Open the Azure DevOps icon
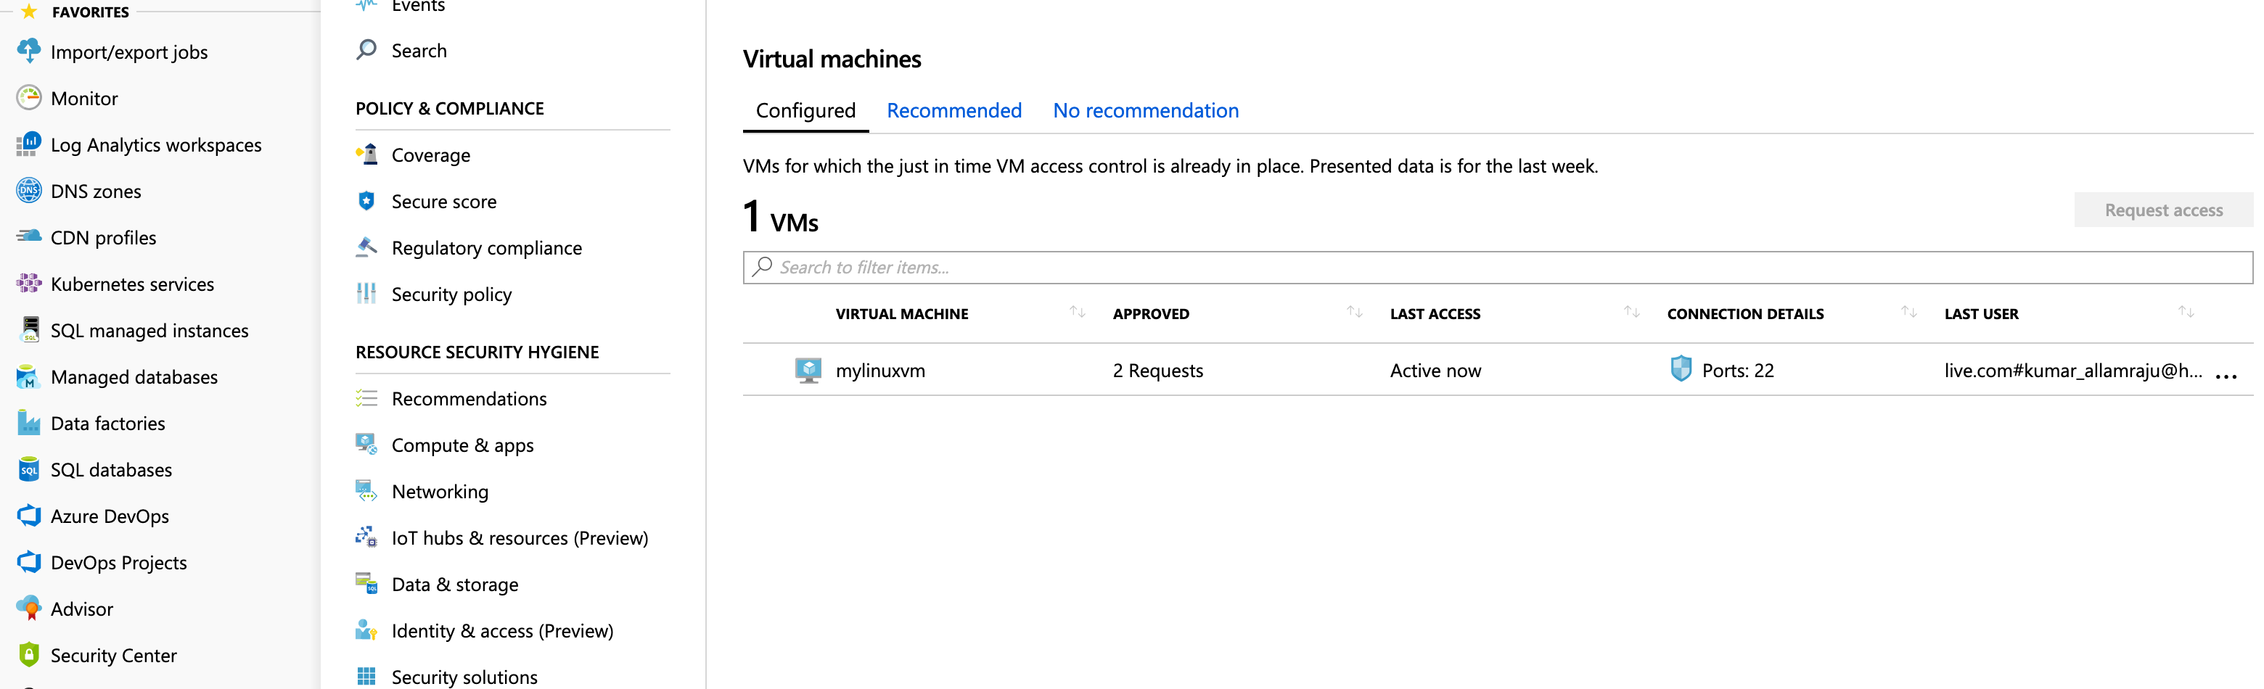Viewport: 2264px width, 689px height. pyautogui.click(x=29, y=516)
